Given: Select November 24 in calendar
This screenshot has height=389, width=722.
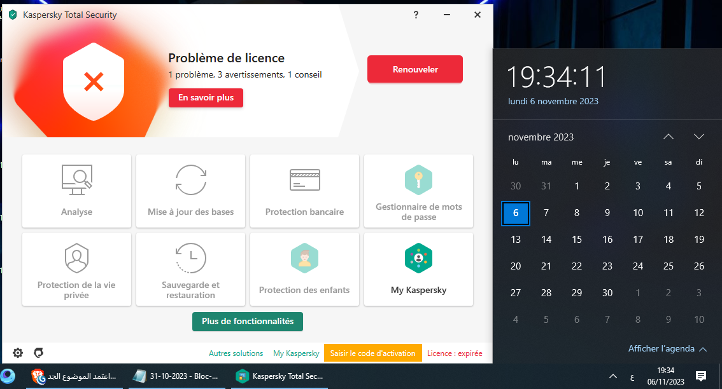Looking at the screenshot, I should tap(638, 266).
